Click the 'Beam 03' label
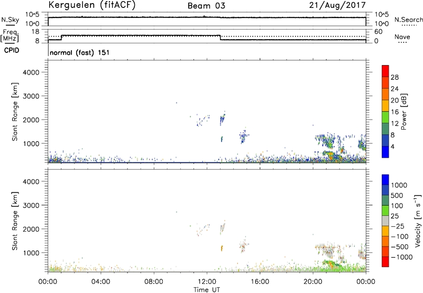This screenshot has width=423, height=293. click(x=206, y=6)
